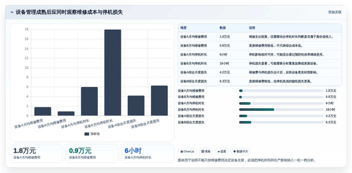Click progress bar for 设备B月均停机时长
Image resolution: width=352 pixels, height=173 pixels.
(x=281, y=110)
